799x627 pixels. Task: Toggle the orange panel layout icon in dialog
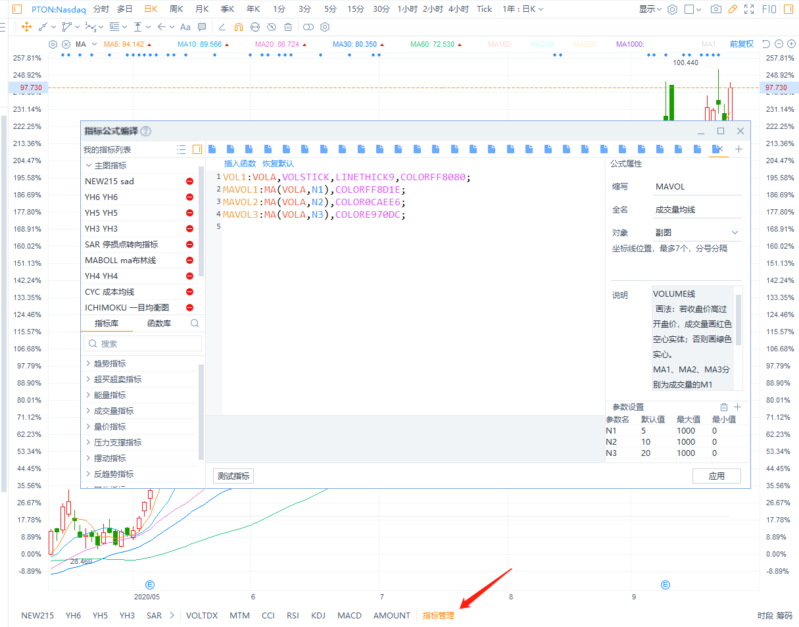197,150
